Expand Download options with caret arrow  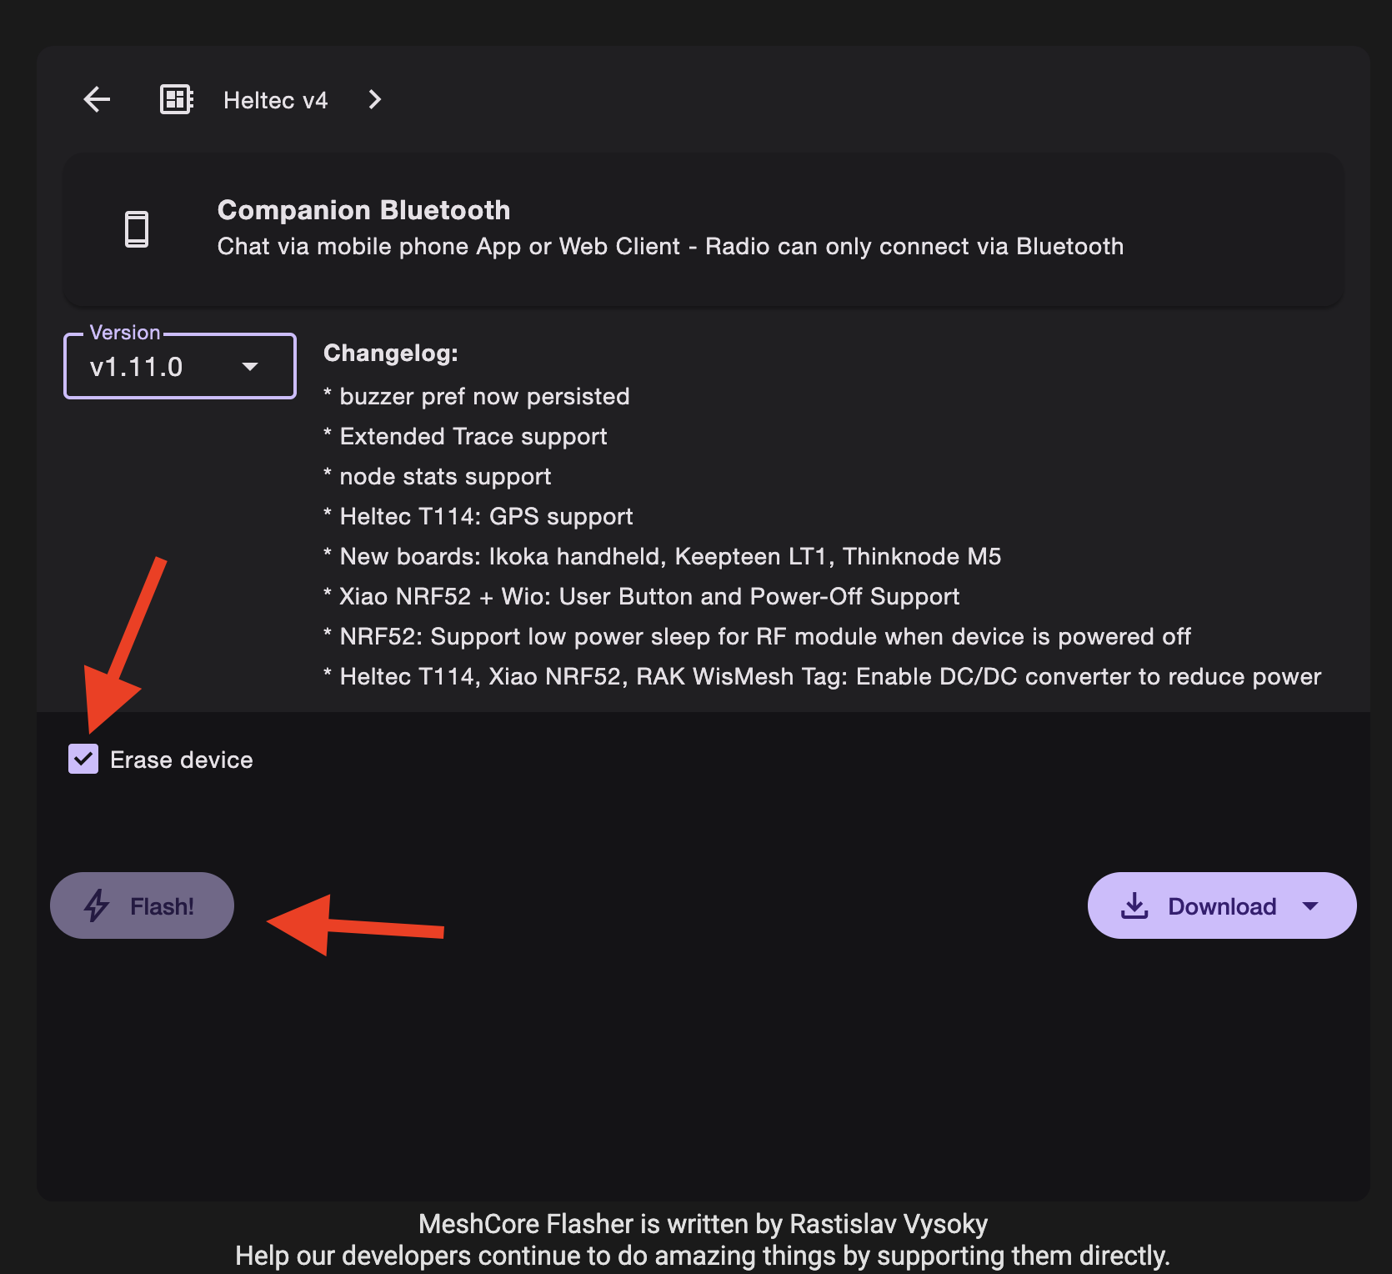(1310, 905)
